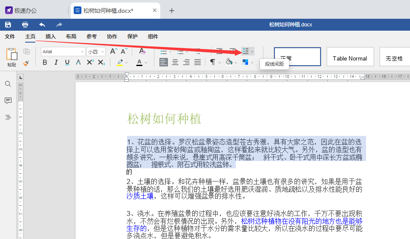
Task: Switch to the 松树如何种植.docx tab
Action: click(108, 11)
